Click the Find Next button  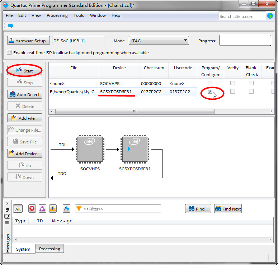pos(228,209)
